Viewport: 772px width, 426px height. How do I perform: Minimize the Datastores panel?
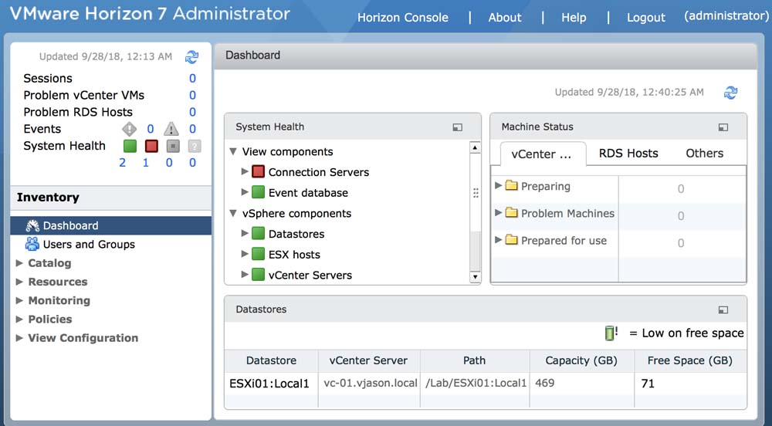click(723, 310)
